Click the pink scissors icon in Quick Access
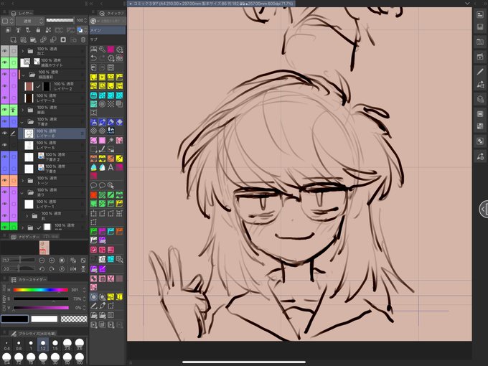This screenshot has height=366, width=488. (x=111, y=279)
